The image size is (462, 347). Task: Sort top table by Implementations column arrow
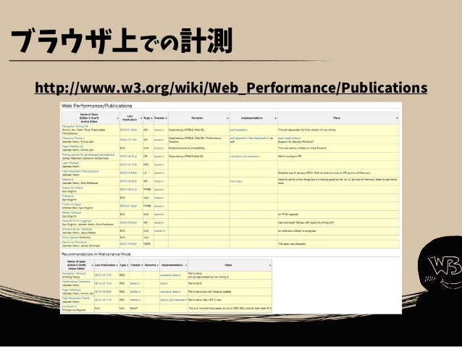275,119
